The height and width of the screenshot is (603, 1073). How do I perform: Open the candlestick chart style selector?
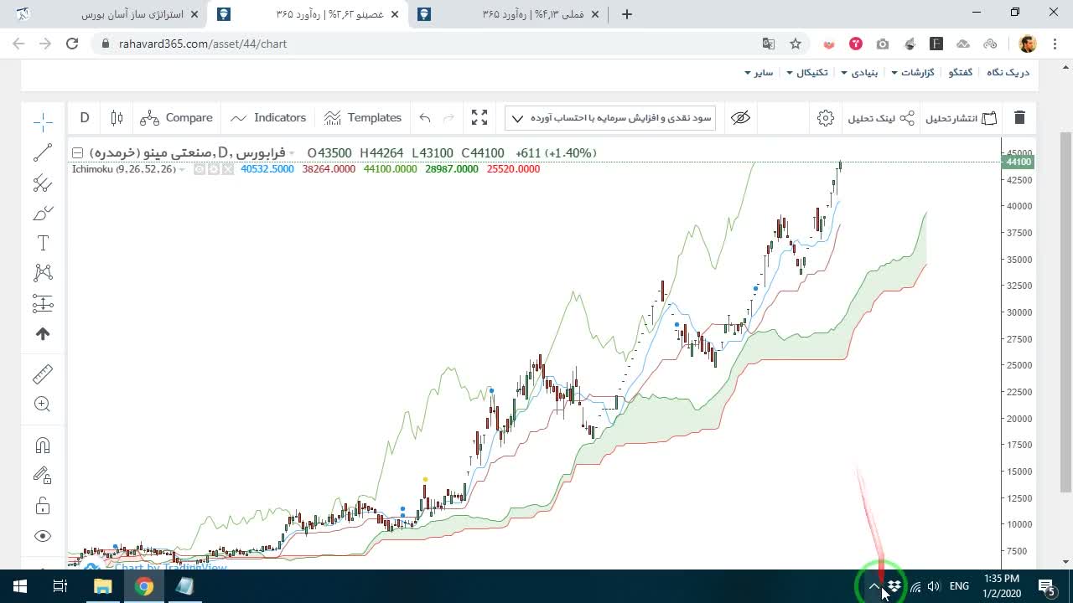click(x=117, y=118)
